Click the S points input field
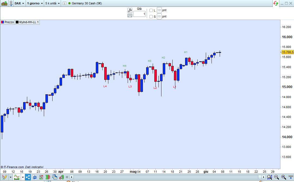 click(x=159, y=16)
